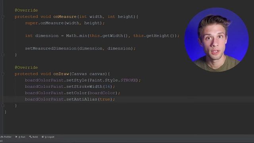This screenshot has width=254, height=143.
Task: Click setStrokeWidth method call
Action: pyautogui.click(x=84, y=87)
